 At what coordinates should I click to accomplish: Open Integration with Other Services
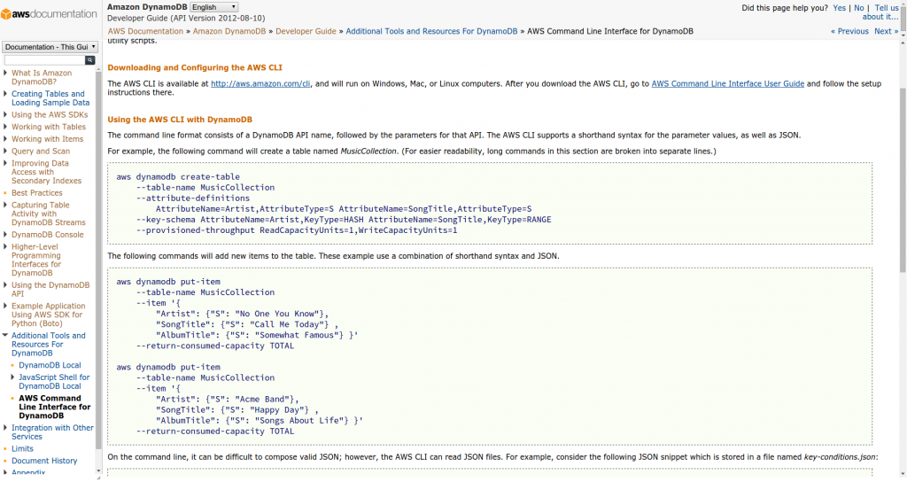[52, 432]
